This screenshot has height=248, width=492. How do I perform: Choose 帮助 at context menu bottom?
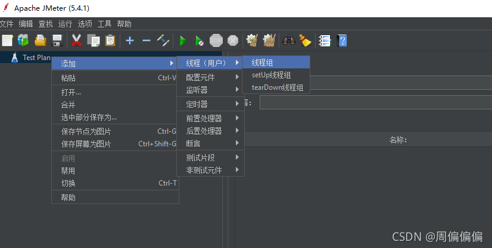[x=115, y=197]
